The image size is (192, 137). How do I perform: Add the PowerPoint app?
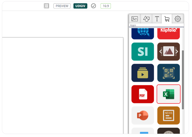coord(143,115)
